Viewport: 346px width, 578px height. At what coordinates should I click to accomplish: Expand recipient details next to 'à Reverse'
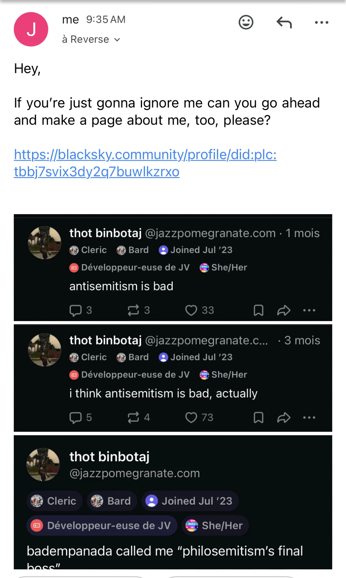[x=117, y=40]
